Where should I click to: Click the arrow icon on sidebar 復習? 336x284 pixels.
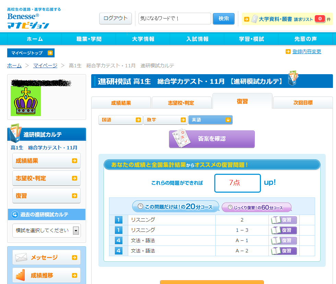click(75, 196)
